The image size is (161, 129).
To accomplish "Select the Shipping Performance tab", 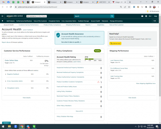I will pyautogui.click(x=73, y=25).
